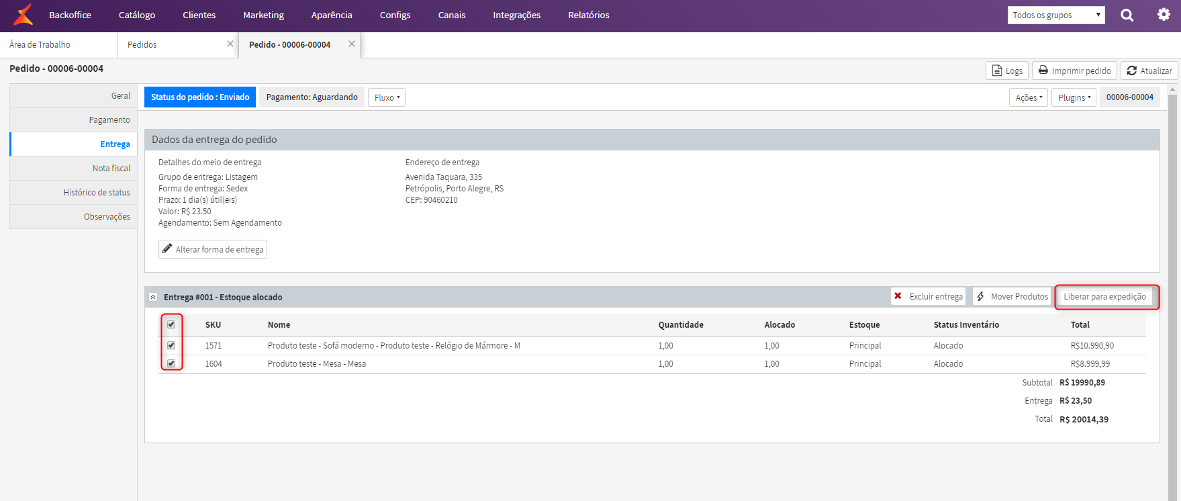Select Nota fiscal in the side menu
The height and width of the screenshot is (501, 1181).
coord(73,169)
